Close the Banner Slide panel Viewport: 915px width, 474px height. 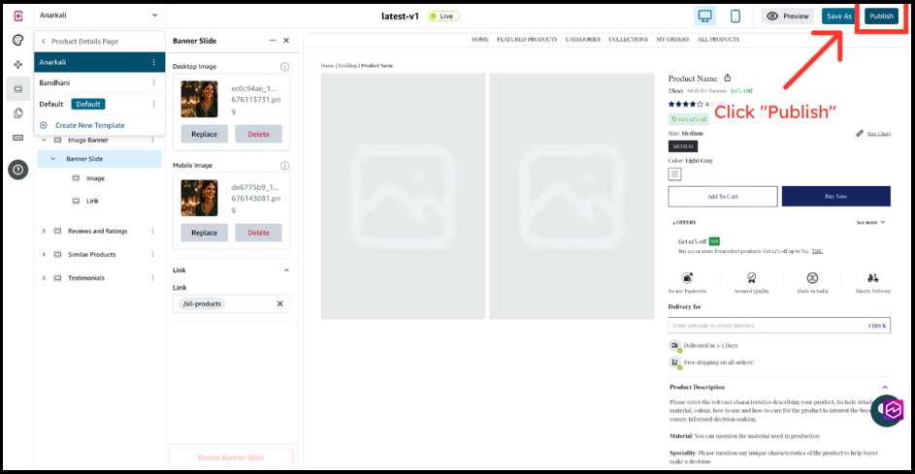click(286, 41)
